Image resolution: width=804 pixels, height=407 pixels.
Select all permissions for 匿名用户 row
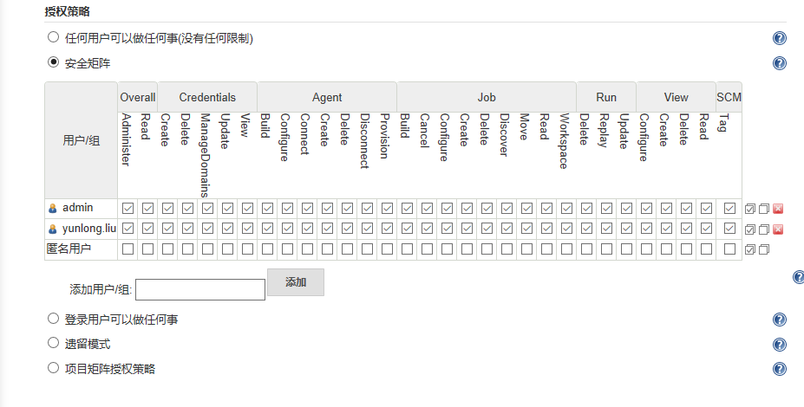750,249
